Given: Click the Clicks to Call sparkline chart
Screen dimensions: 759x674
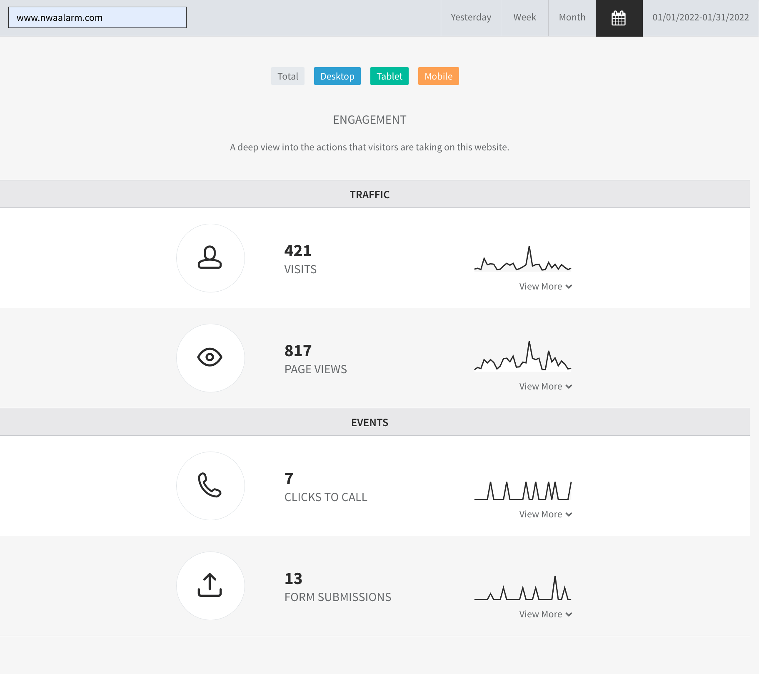Looking at the screenshot, I should [x=523, y=491].
